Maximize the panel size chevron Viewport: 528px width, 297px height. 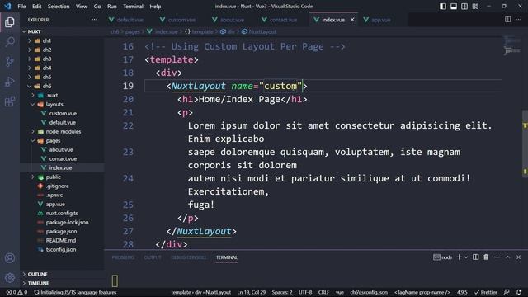[508, 257]
